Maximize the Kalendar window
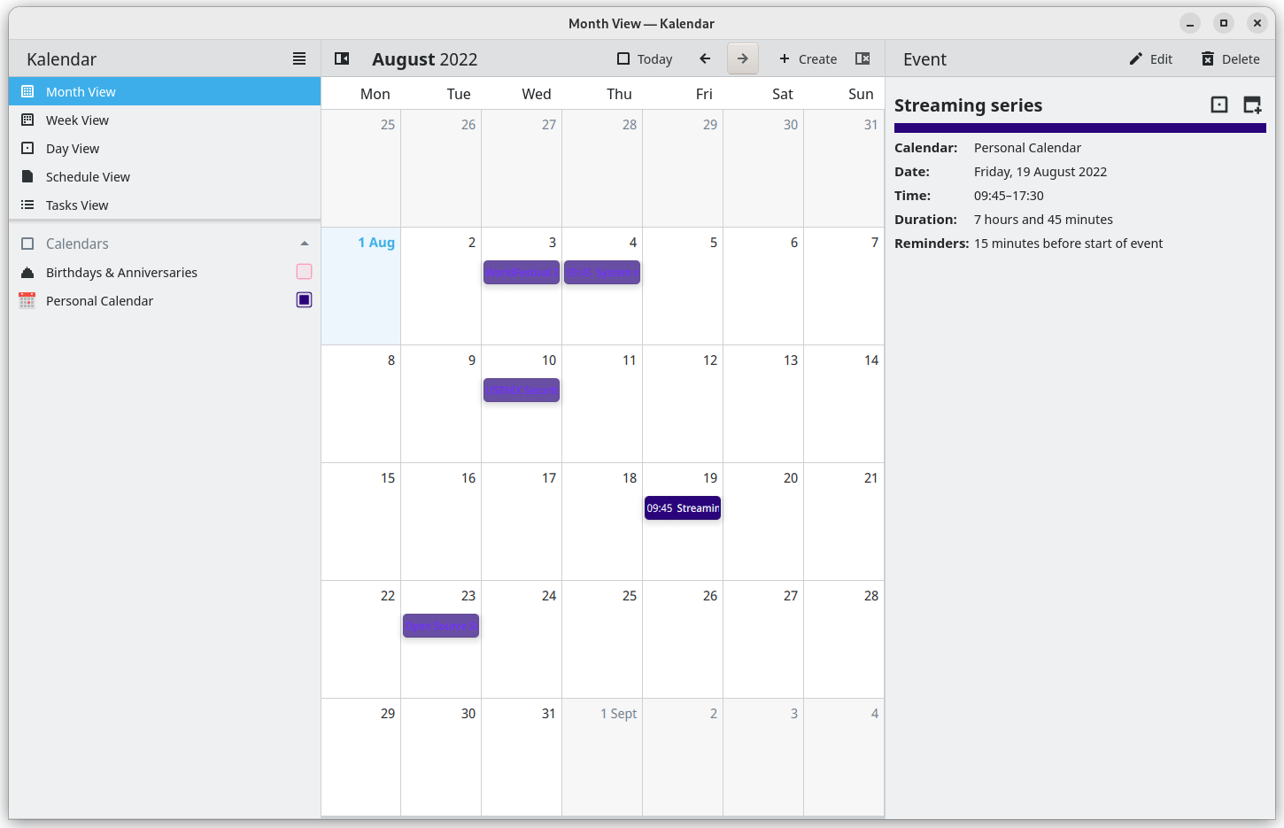Screen dimensions: 1284x828 [x=1224, y=23]
